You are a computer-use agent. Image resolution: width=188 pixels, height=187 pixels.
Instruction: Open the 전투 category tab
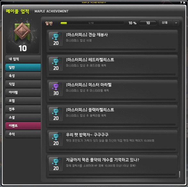pyautogui.click(x=23, y=109)
